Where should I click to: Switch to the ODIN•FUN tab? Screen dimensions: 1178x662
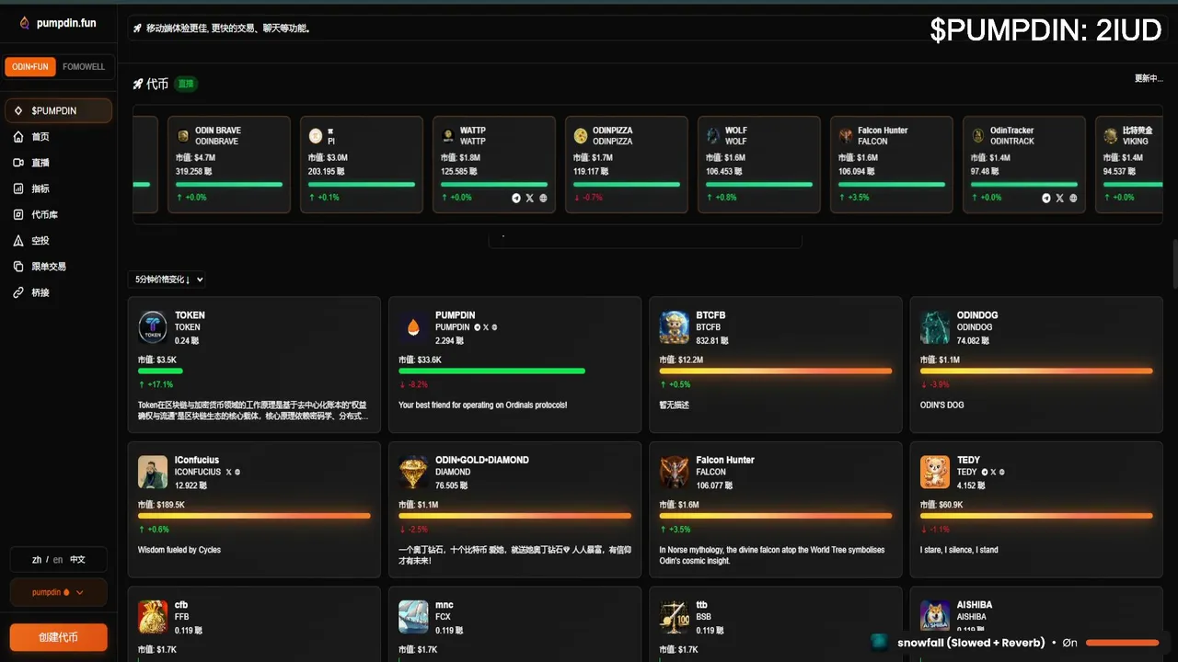[30, 67]
